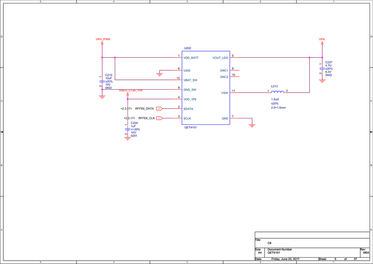Viewport: 373px width, 264px height.
Task: Select the VDD_BATT pin name
Action: click(191, 58)
